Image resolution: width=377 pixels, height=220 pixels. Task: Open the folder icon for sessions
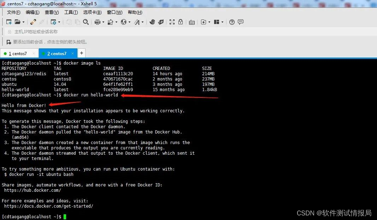(18, 22)
